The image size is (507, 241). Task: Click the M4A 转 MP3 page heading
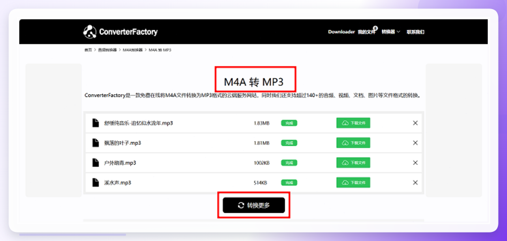[254, 82]
